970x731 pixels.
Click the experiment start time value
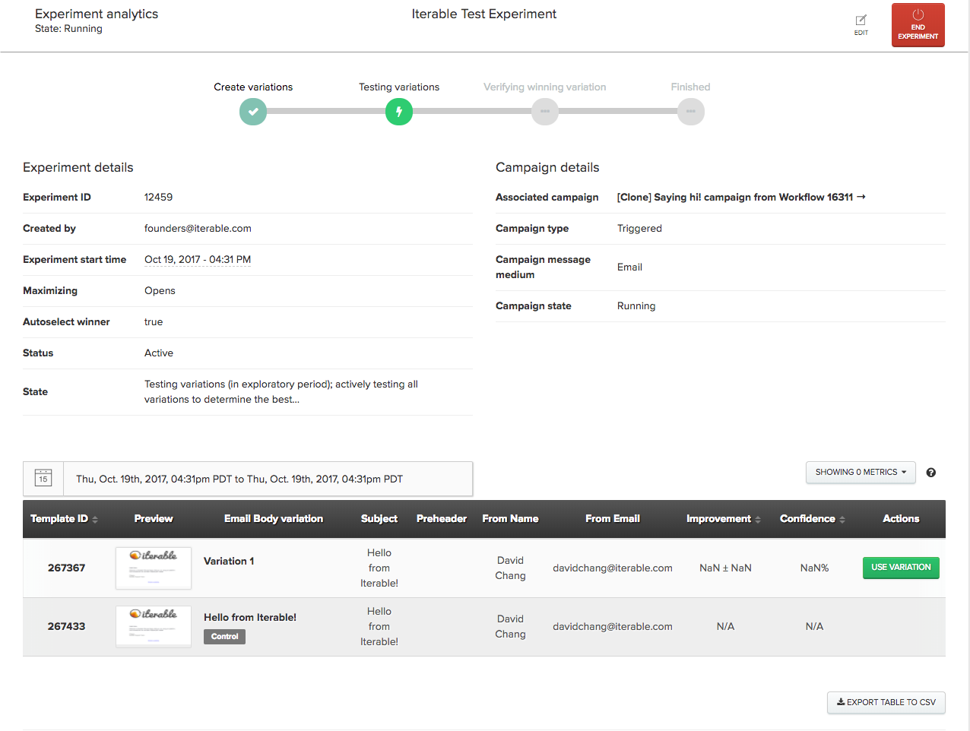tap(198, 259)
